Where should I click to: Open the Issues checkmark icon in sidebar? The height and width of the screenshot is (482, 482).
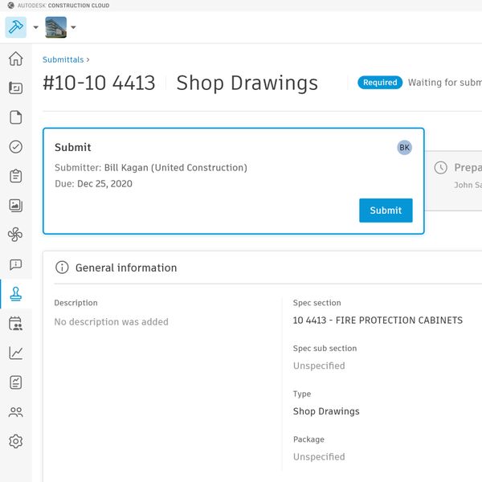[16, 147]
